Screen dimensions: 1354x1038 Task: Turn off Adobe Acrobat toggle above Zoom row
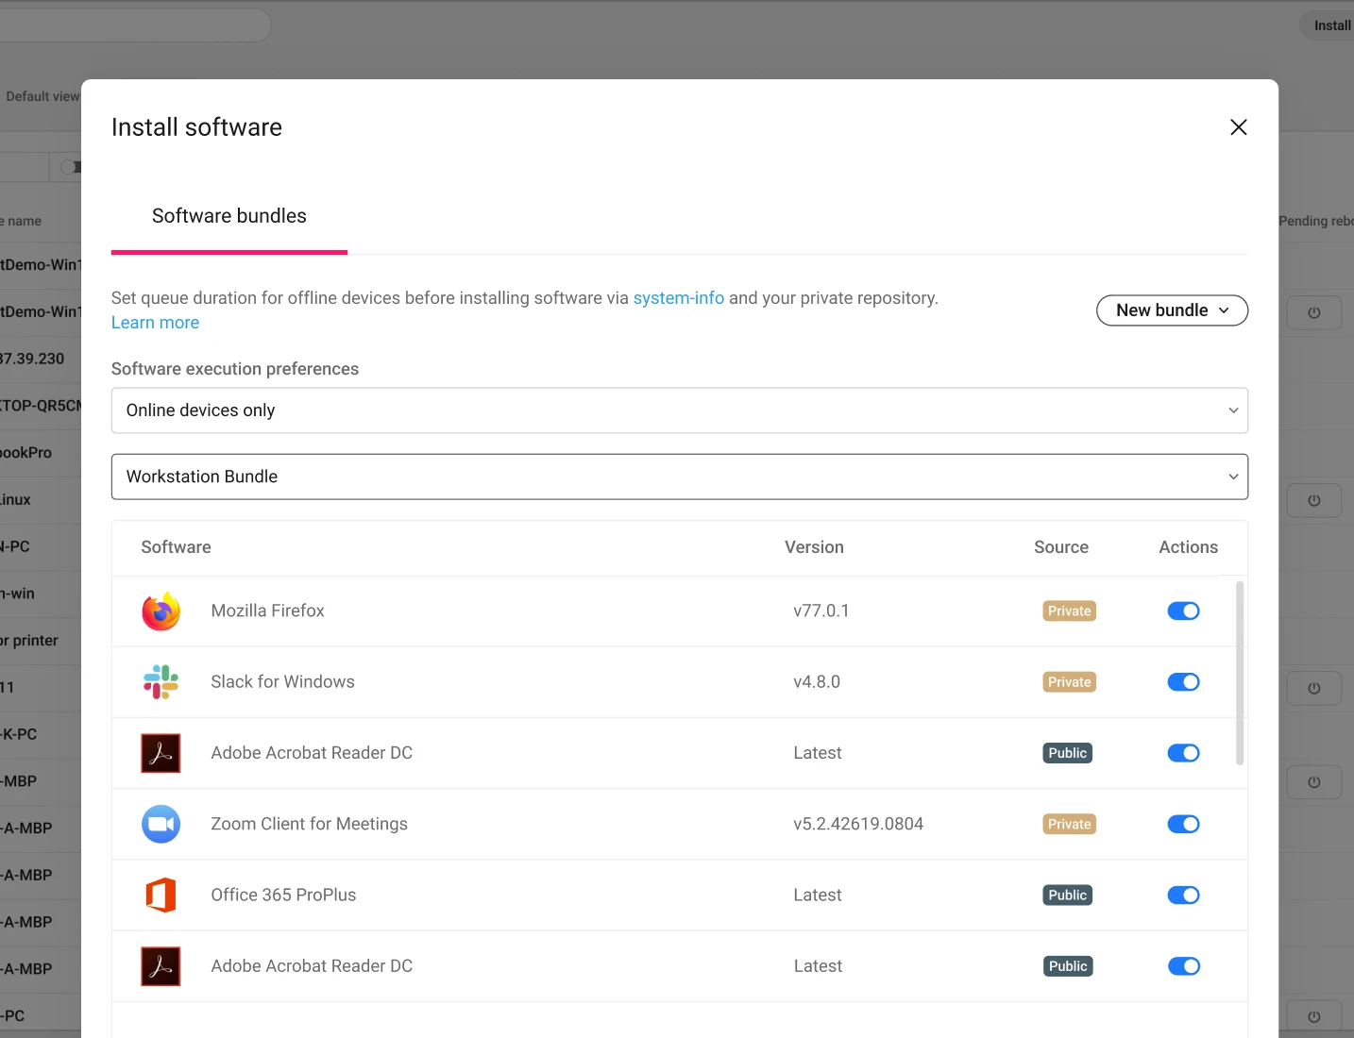point(1183,753)
